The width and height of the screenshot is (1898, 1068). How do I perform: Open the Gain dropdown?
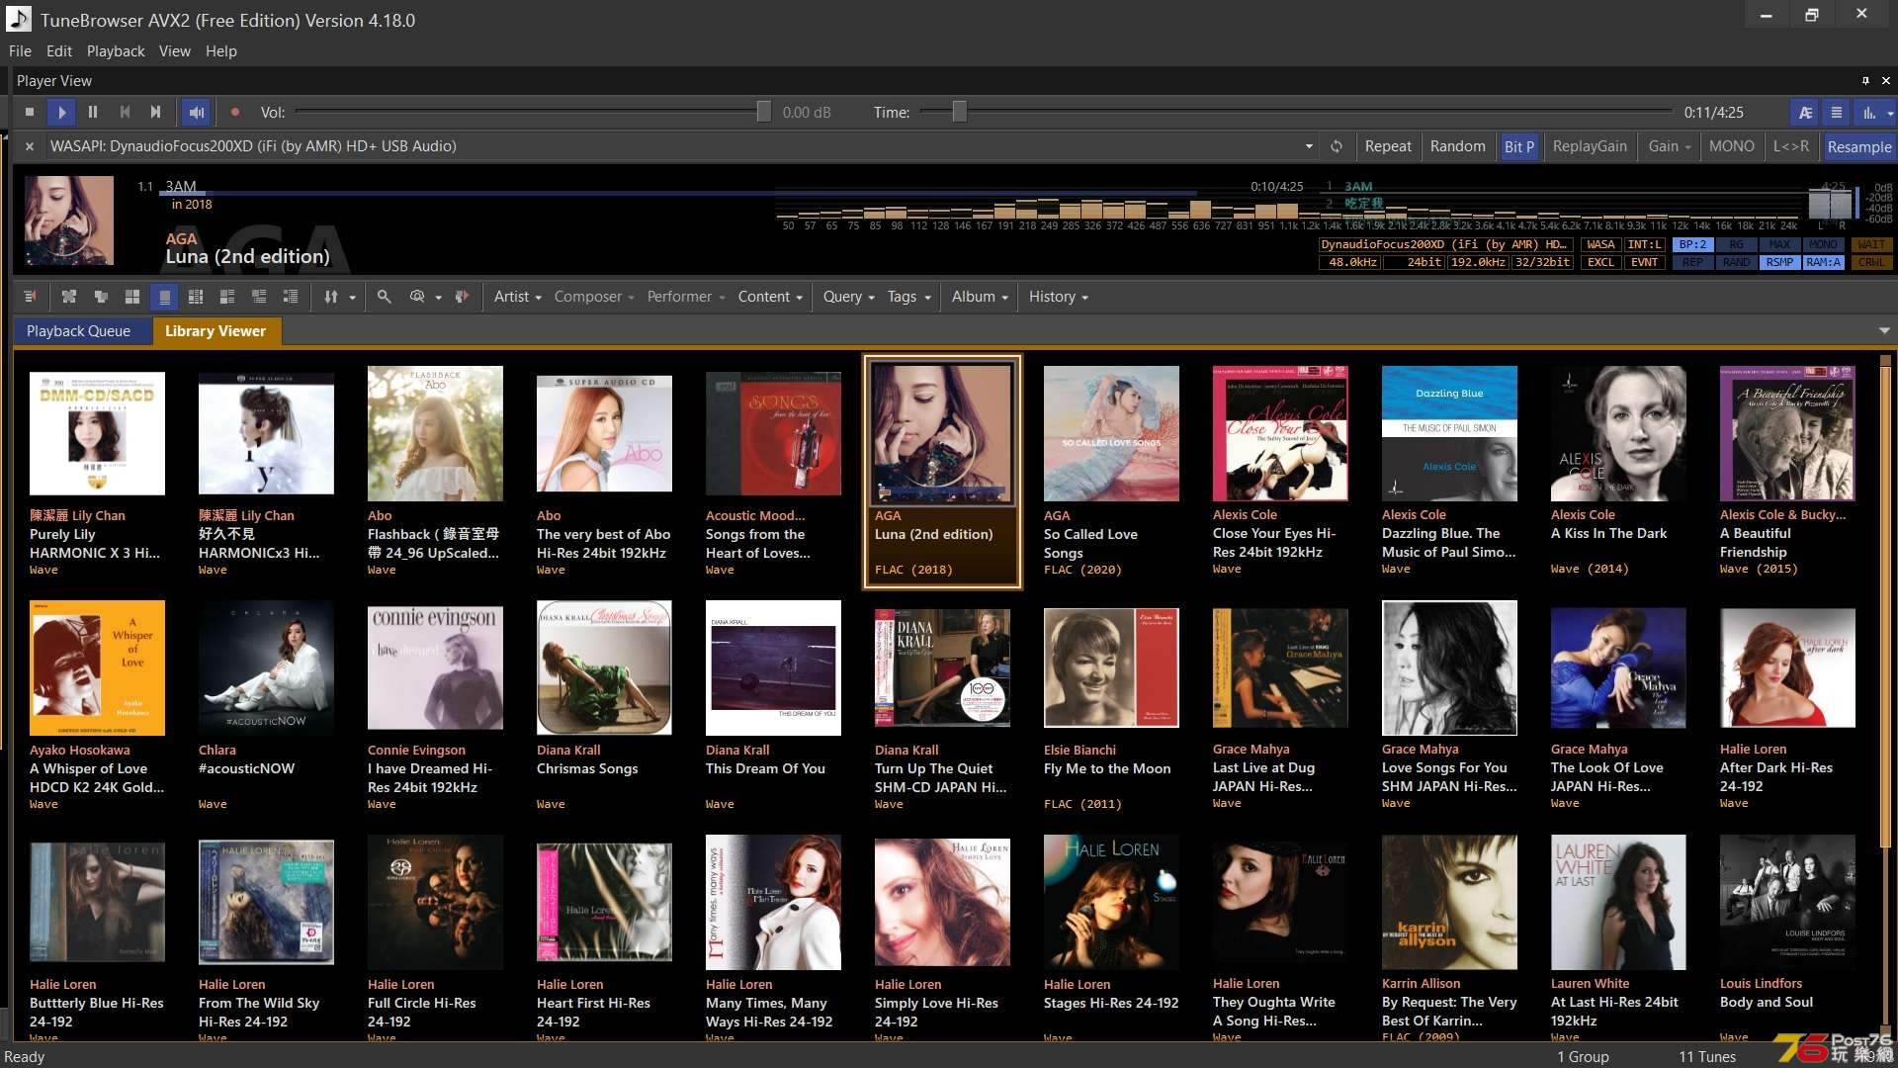1669,146
